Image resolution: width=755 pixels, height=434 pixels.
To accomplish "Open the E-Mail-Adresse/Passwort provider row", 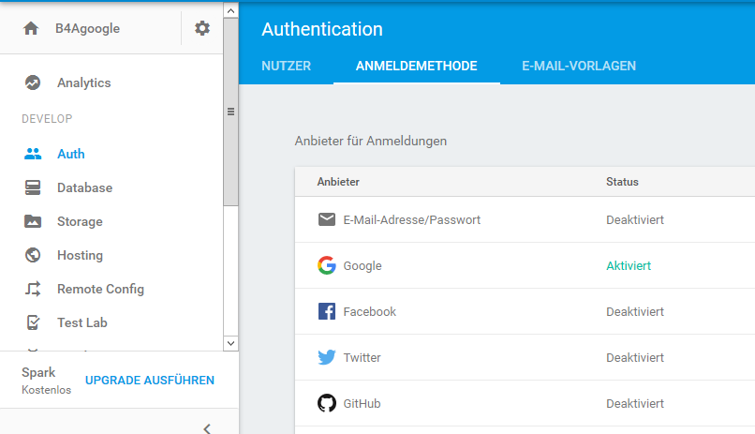I will pyautogui.click(x=525, y=219).
